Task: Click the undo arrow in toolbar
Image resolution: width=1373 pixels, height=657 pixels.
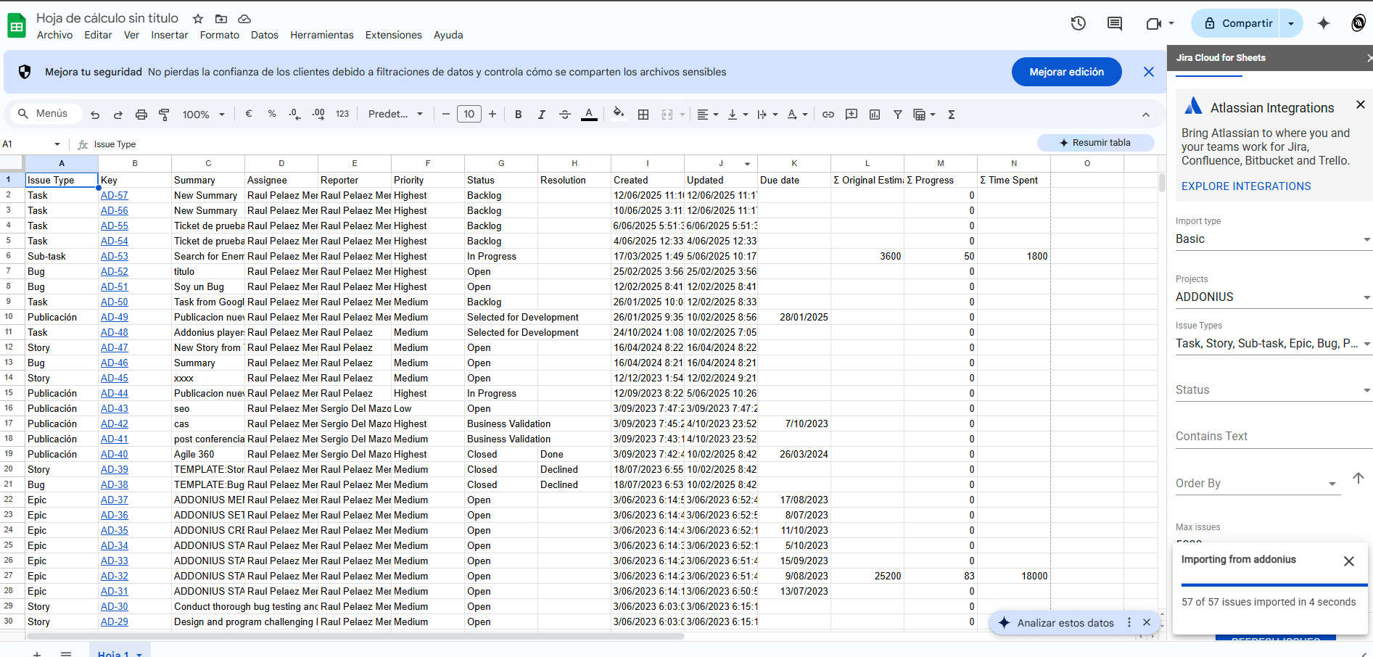Action: [x=95, y=115]
